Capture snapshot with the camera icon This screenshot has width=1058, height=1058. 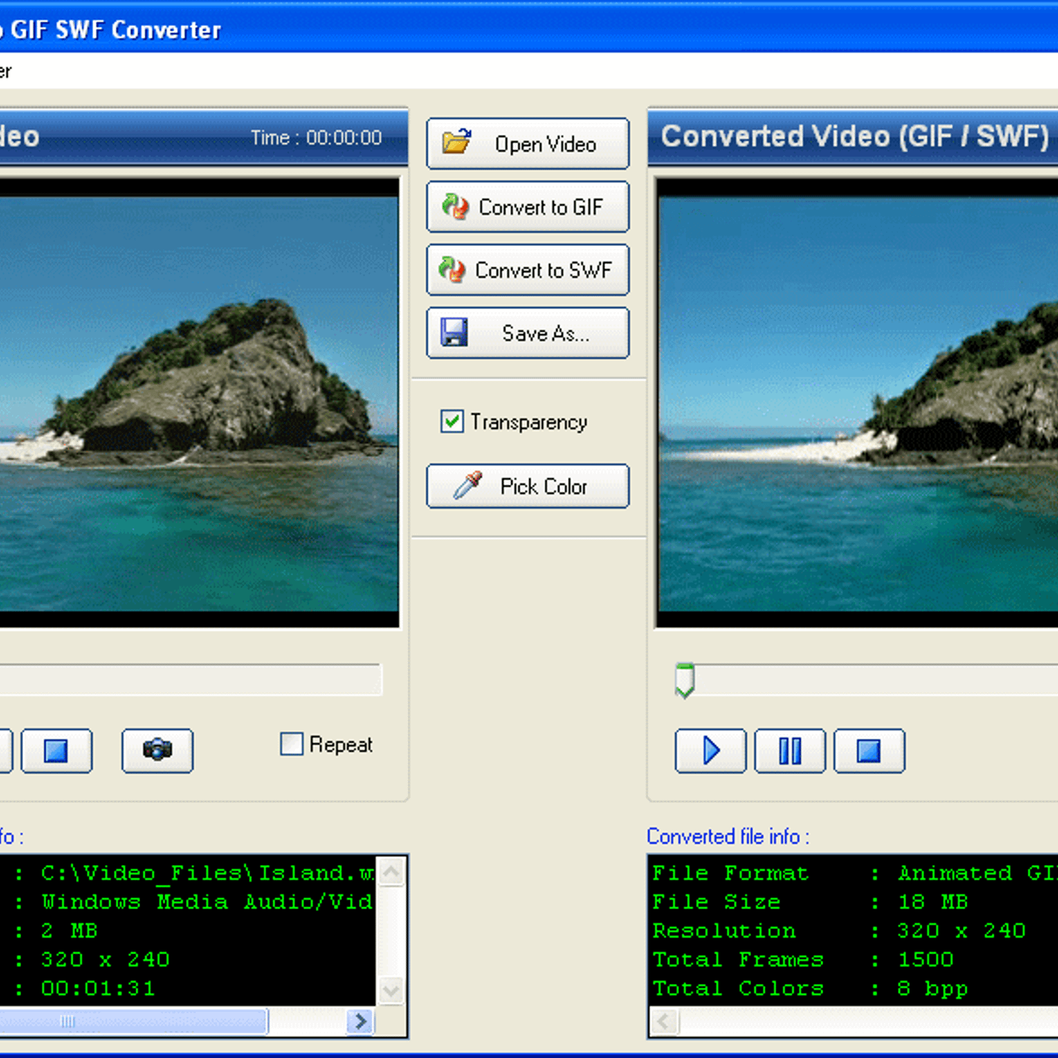pos(157,751)
